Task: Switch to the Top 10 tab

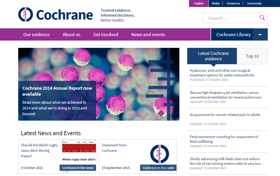Action: [252, 56]
